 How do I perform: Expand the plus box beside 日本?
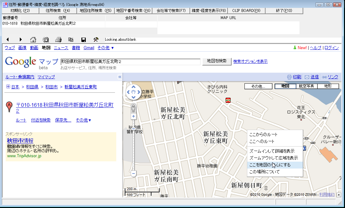point(8,87)
